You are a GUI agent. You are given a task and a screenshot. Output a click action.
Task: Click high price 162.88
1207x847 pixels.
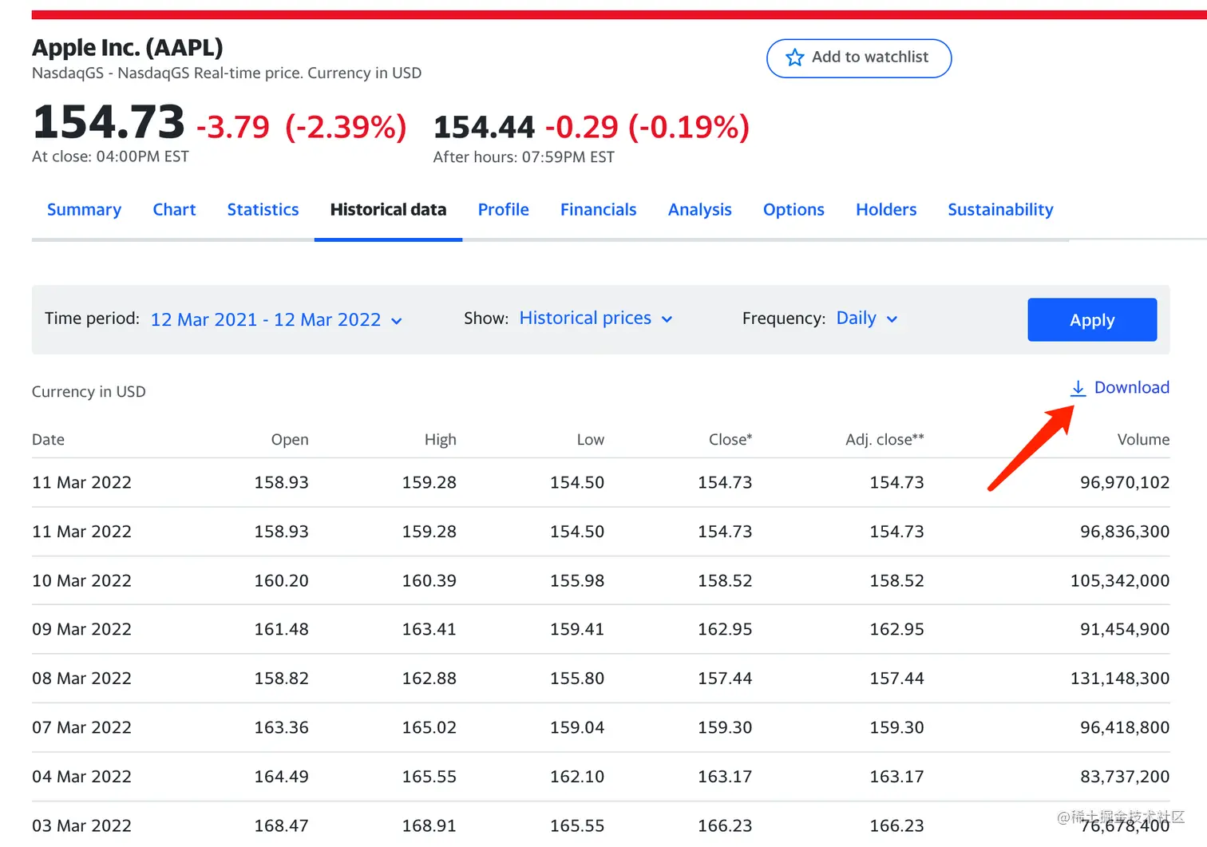429,678
